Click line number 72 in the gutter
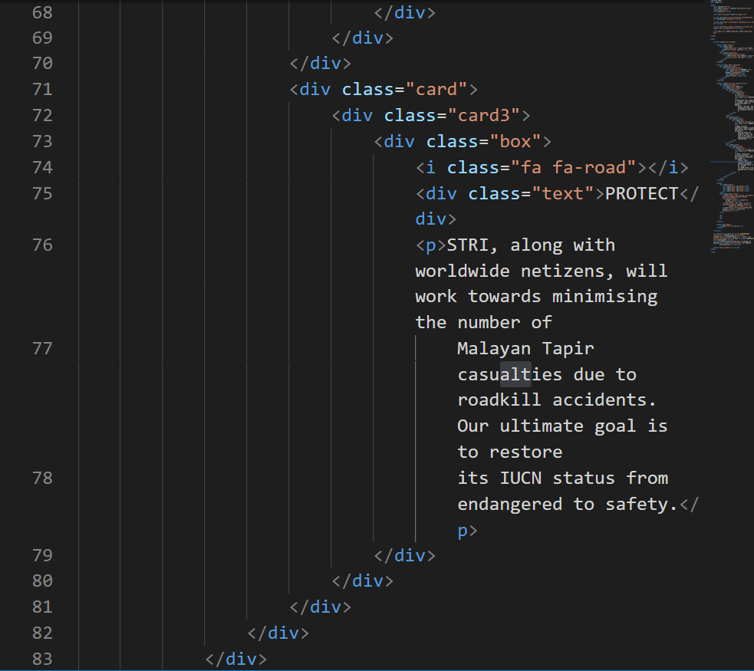The width and height of the screenshot is (754, 671). point(42,115)
